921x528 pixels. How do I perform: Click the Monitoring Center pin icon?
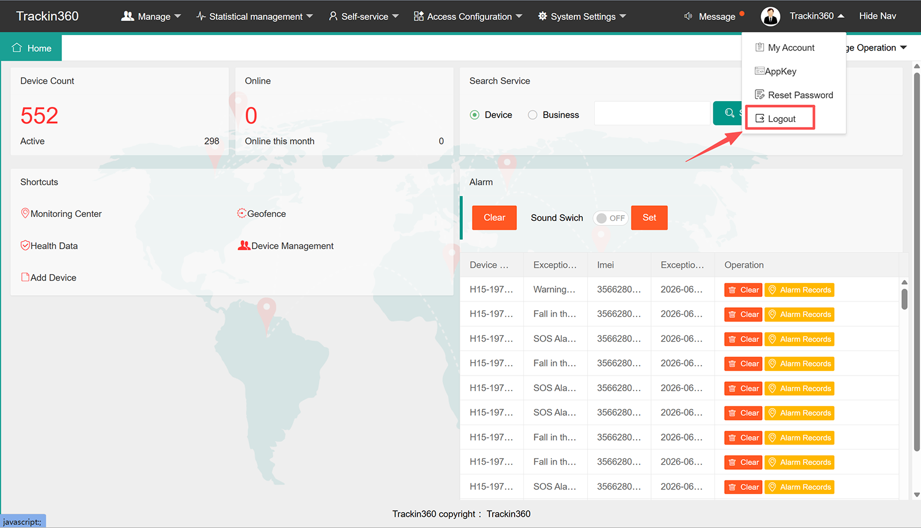(x=25, y=213)
